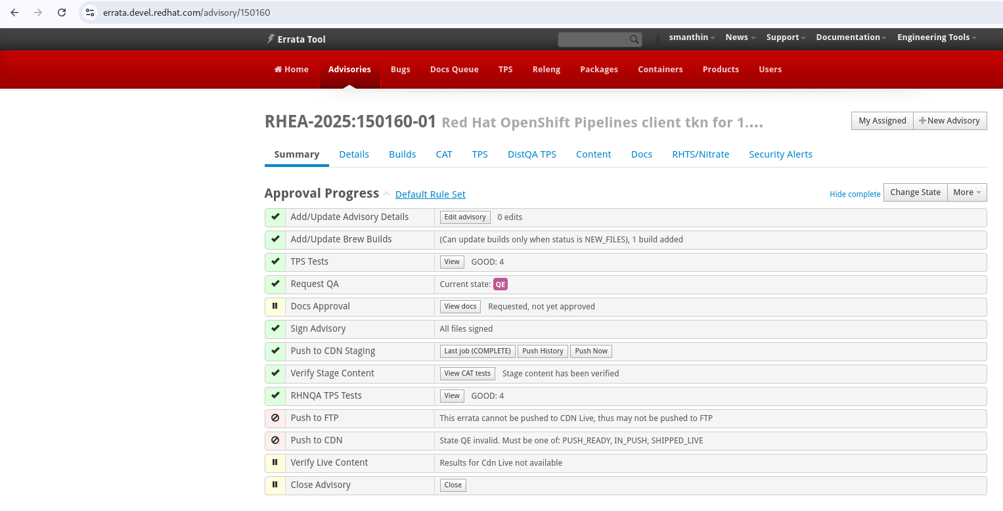This screenshot has height=511, width=1003.
Task: Collapse Approval Progress section with the caret
Action: [x=387, y=194]
